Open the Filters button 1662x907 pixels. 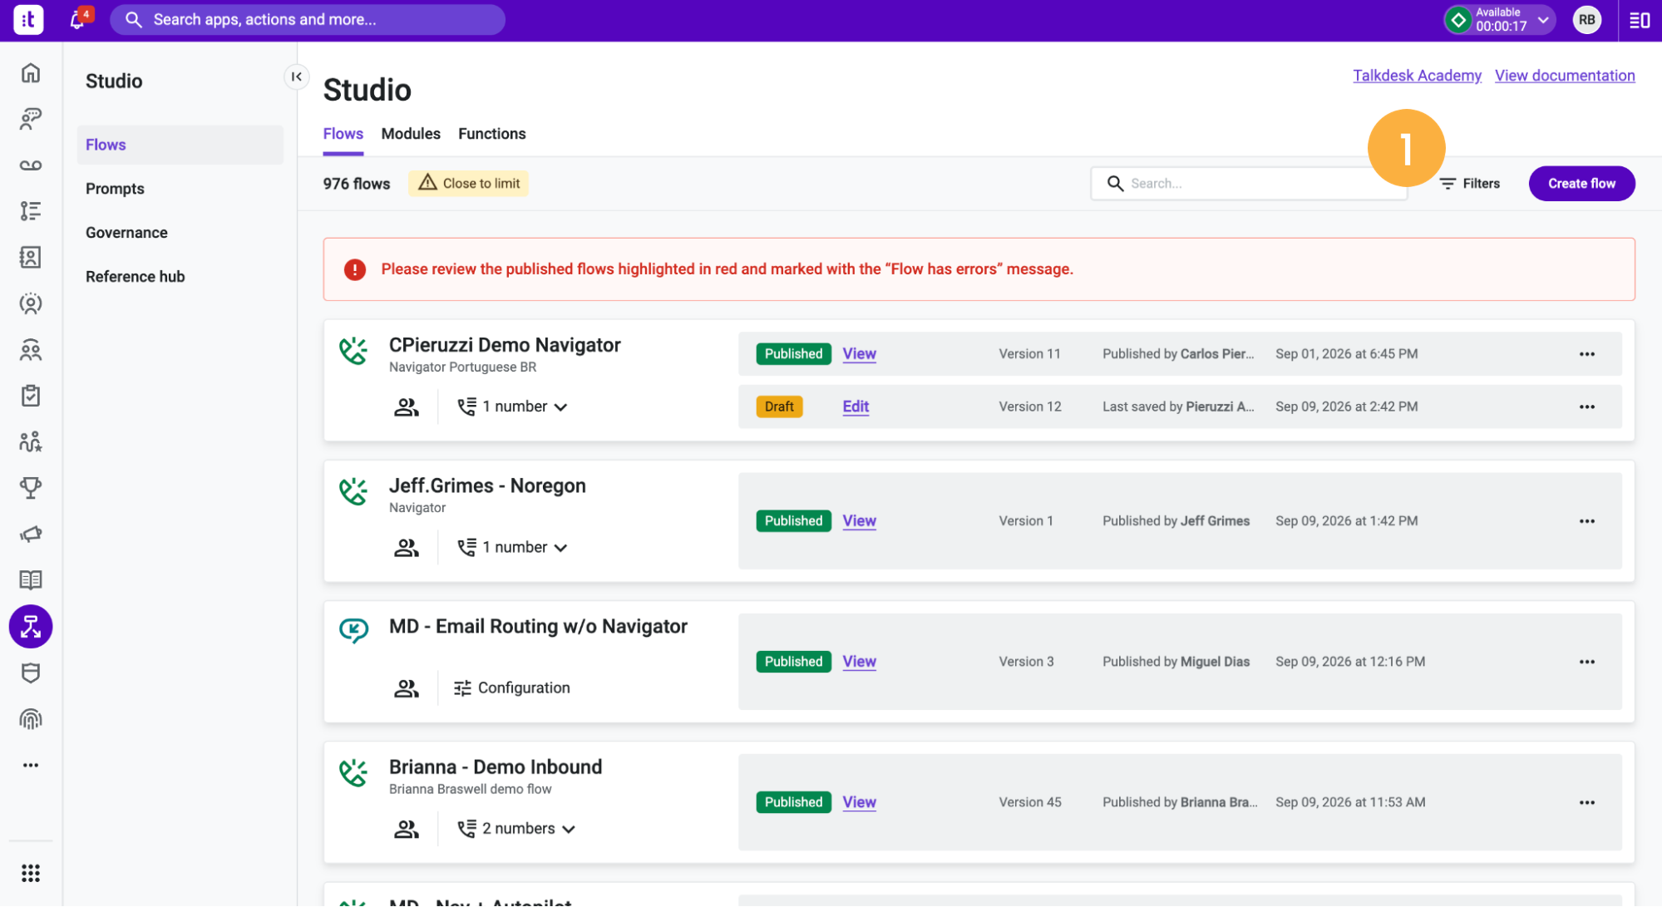(x=1470, y=184)
